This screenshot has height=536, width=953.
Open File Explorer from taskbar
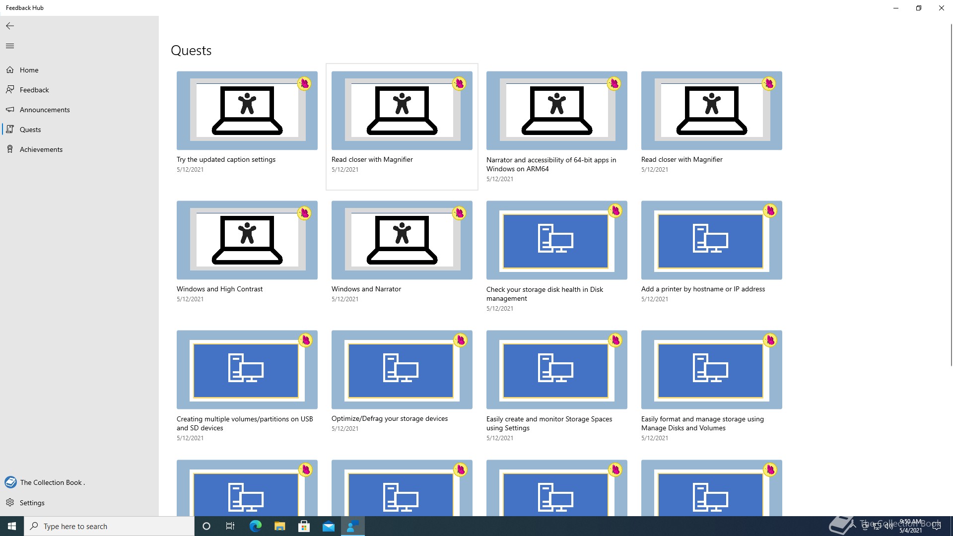(279, 526)
